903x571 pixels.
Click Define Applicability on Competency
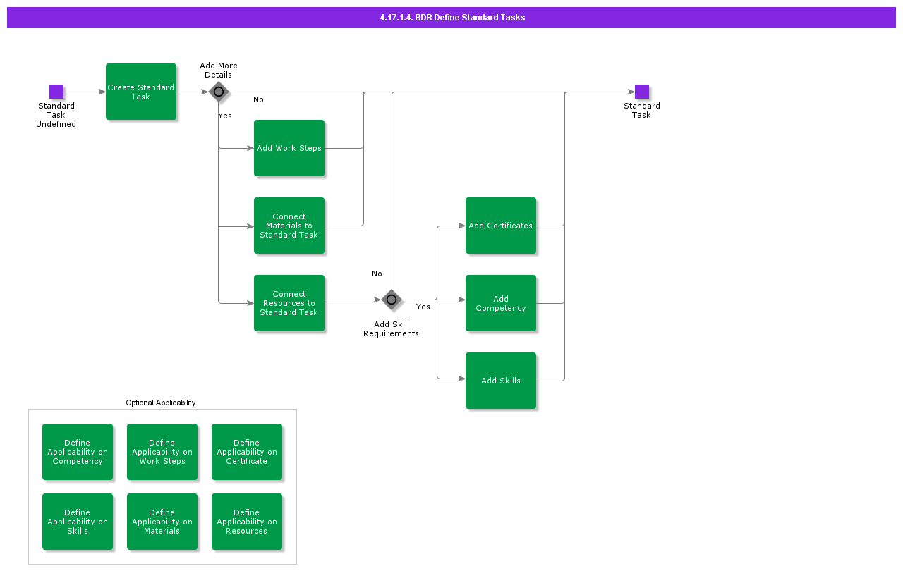(x=78, y=452)
